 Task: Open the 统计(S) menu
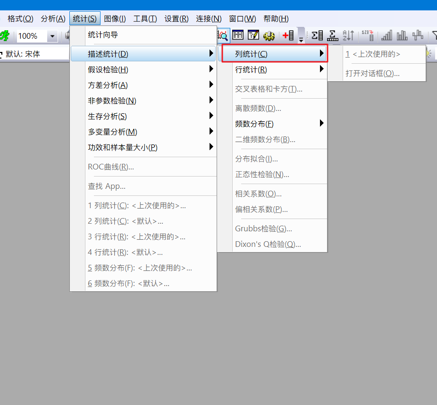pos(85,18)
